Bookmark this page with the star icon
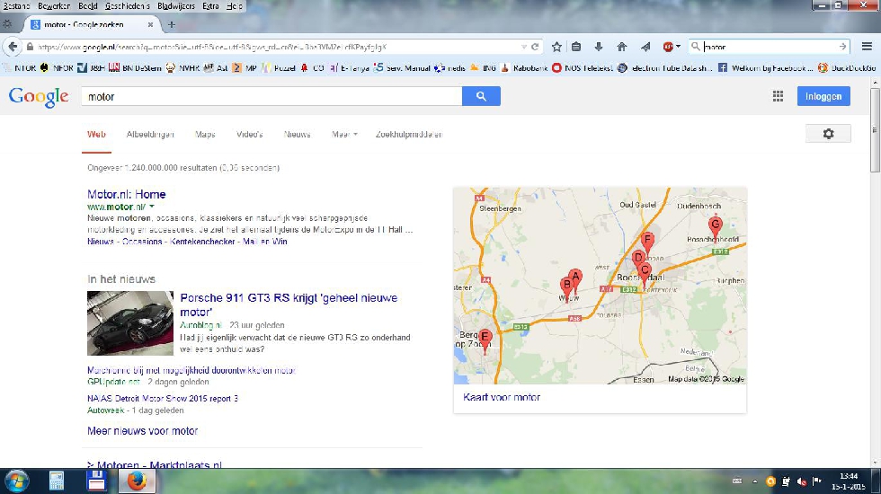The height and width of the screenshot is (494, 881). 556,47
